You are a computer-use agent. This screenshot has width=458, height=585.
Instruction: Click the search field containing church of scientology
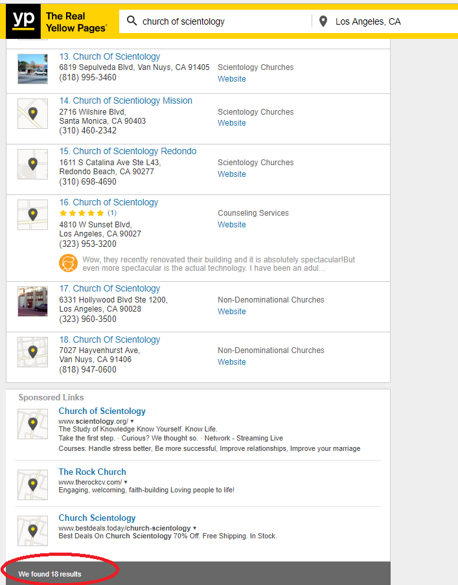(x=215, y=21)
